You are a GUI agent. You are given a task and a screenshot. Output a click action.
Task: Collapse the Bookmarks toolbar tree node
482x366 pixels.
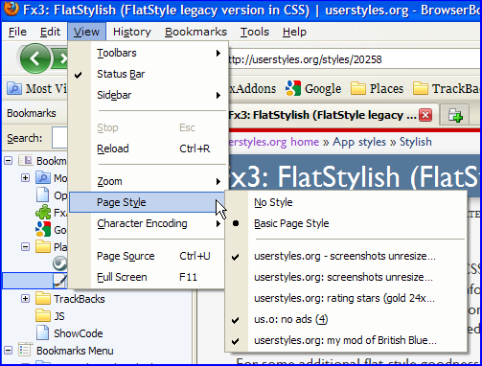pos(9,160)
